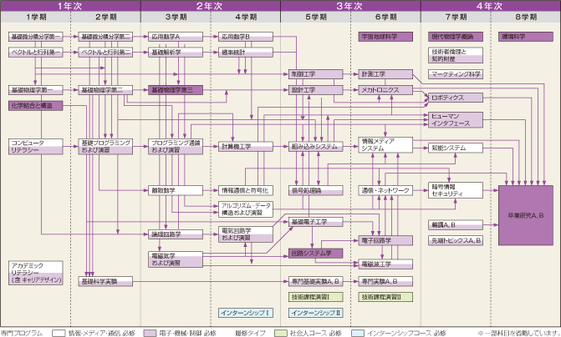
Task: Select the 7学期 semester header
Action: [x=456, y=17]
